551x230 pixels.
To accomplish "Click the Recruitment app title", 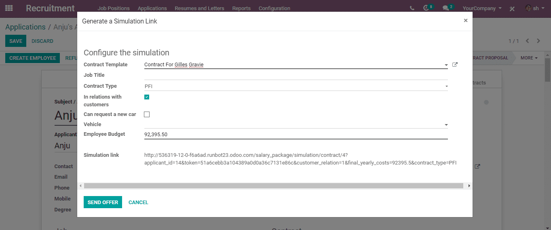I will (x=50, y=8).
